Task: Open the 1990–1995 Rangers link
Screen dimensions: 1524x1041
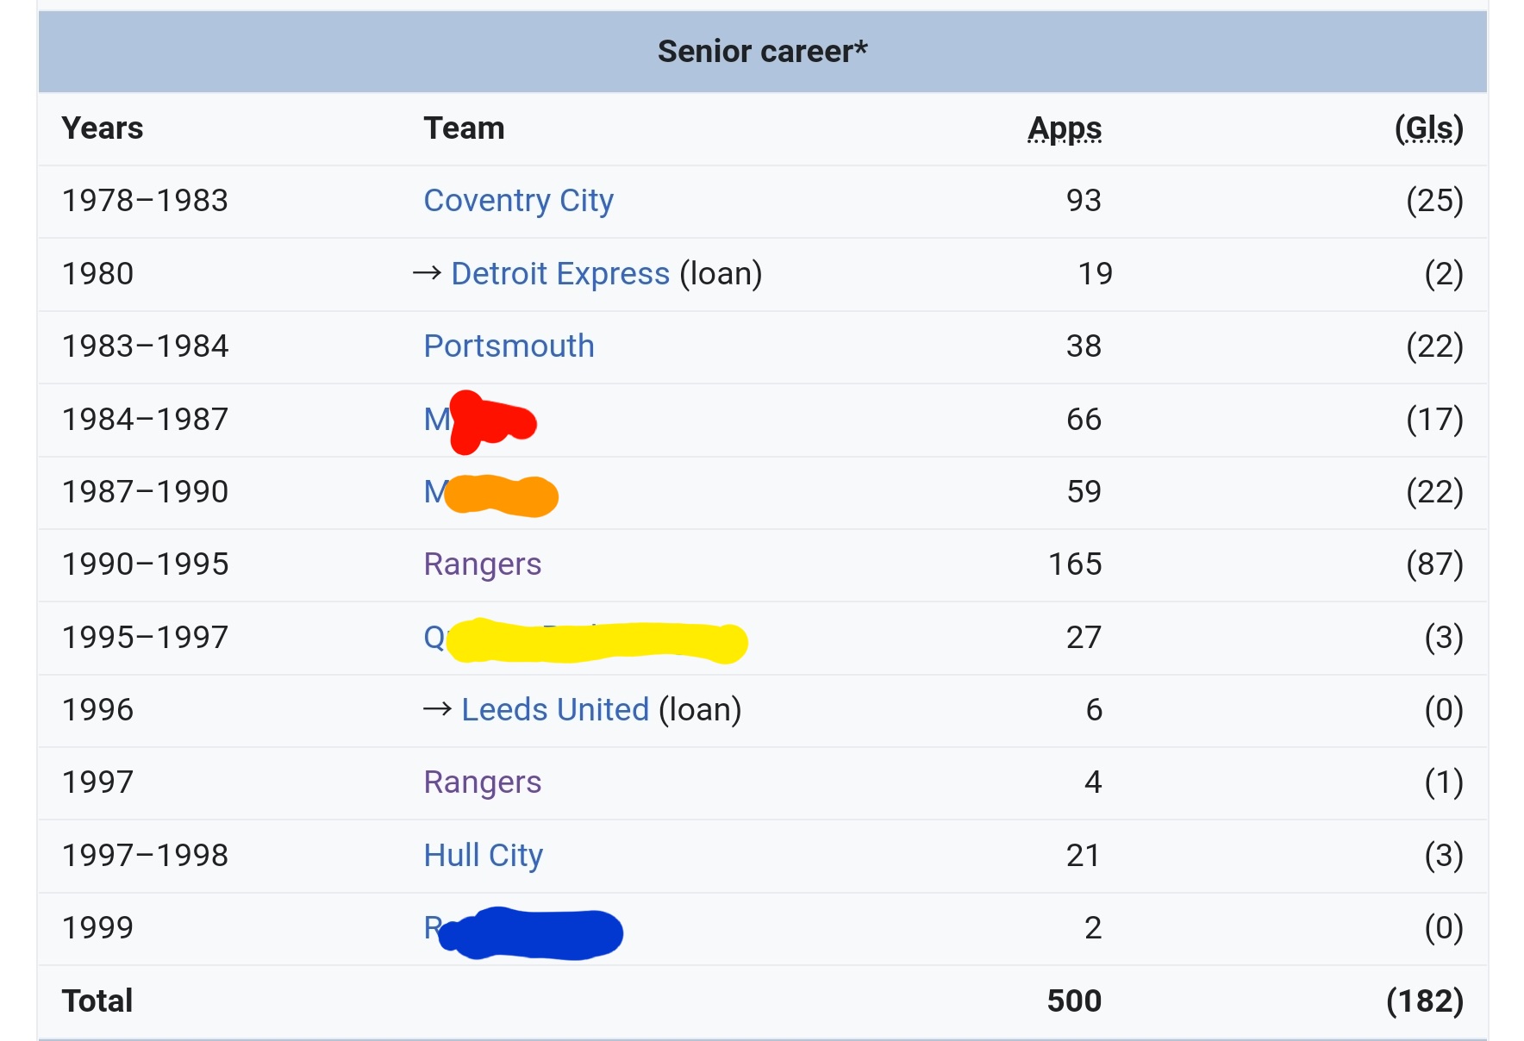Action: click(482, 564)
